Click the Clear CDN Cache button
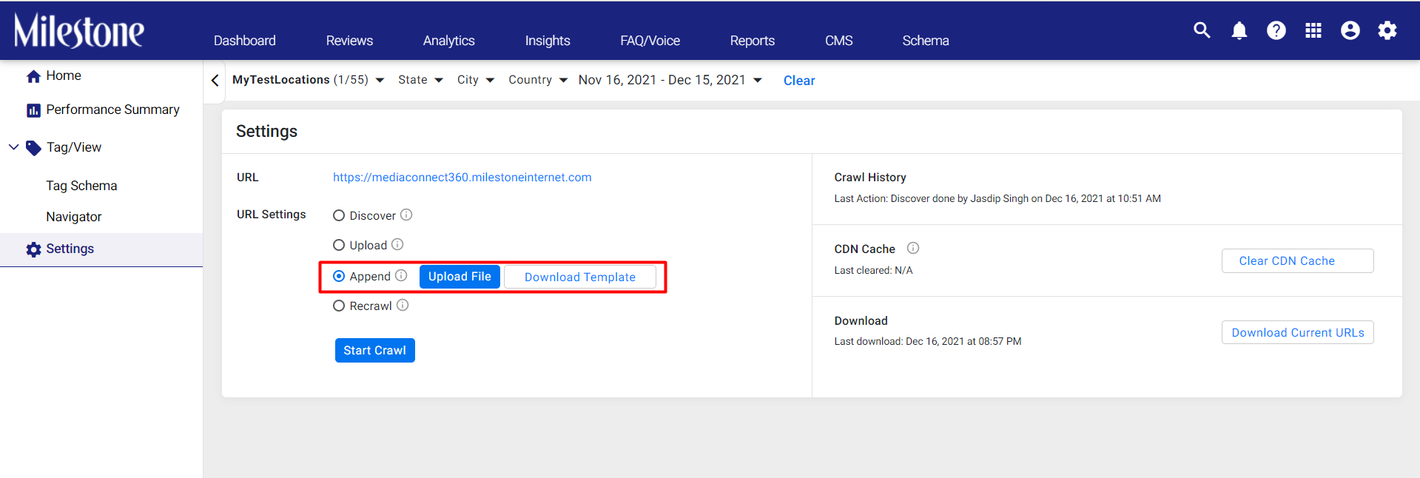The height and width of the screenshot is (478, 1420). (1298, 261)
